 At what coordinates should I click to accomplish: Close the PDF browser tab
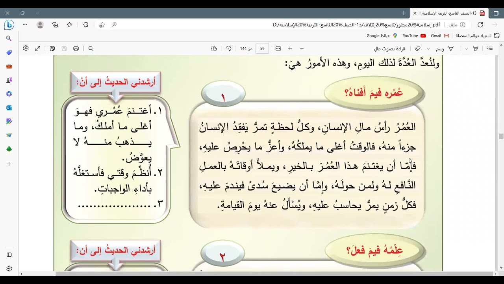pos(415,13)
